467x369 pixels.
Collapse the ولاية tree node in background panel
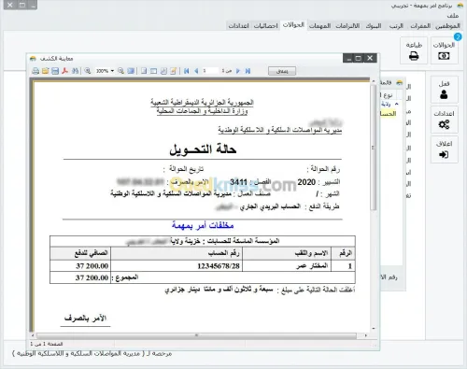tap(396, 104)
